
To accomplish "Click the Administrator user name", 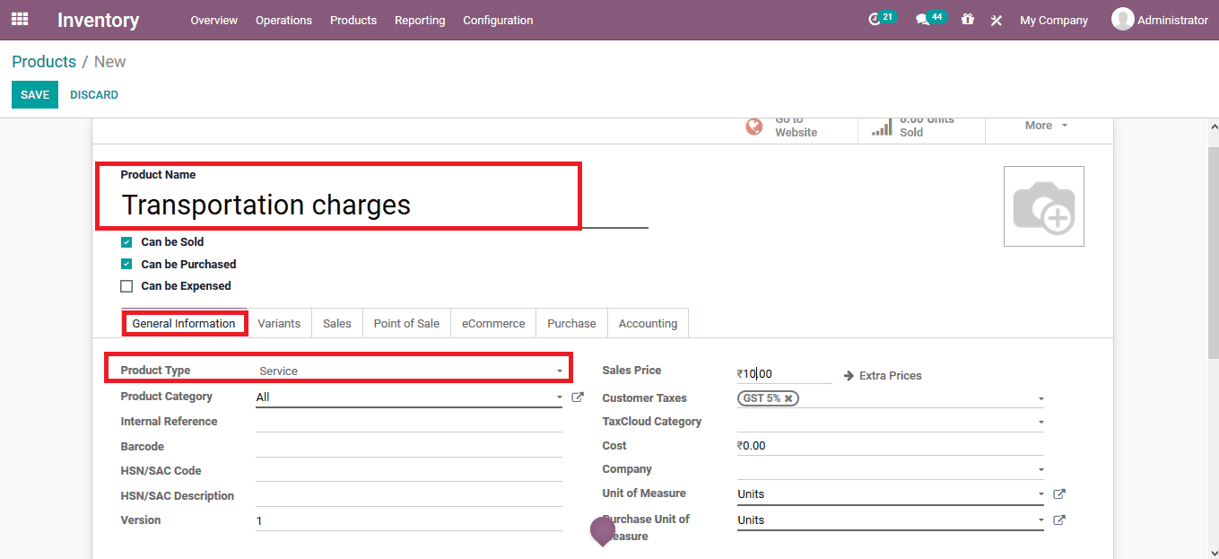I will coord(1172,20).
